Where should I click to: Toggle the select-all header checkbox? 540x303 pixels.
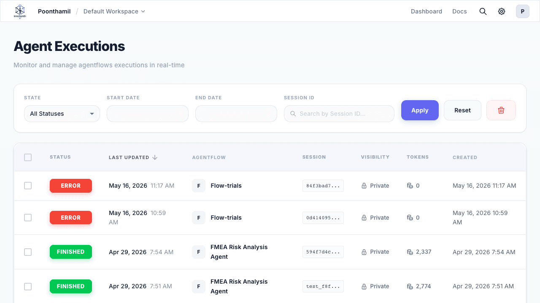point(28,157)
